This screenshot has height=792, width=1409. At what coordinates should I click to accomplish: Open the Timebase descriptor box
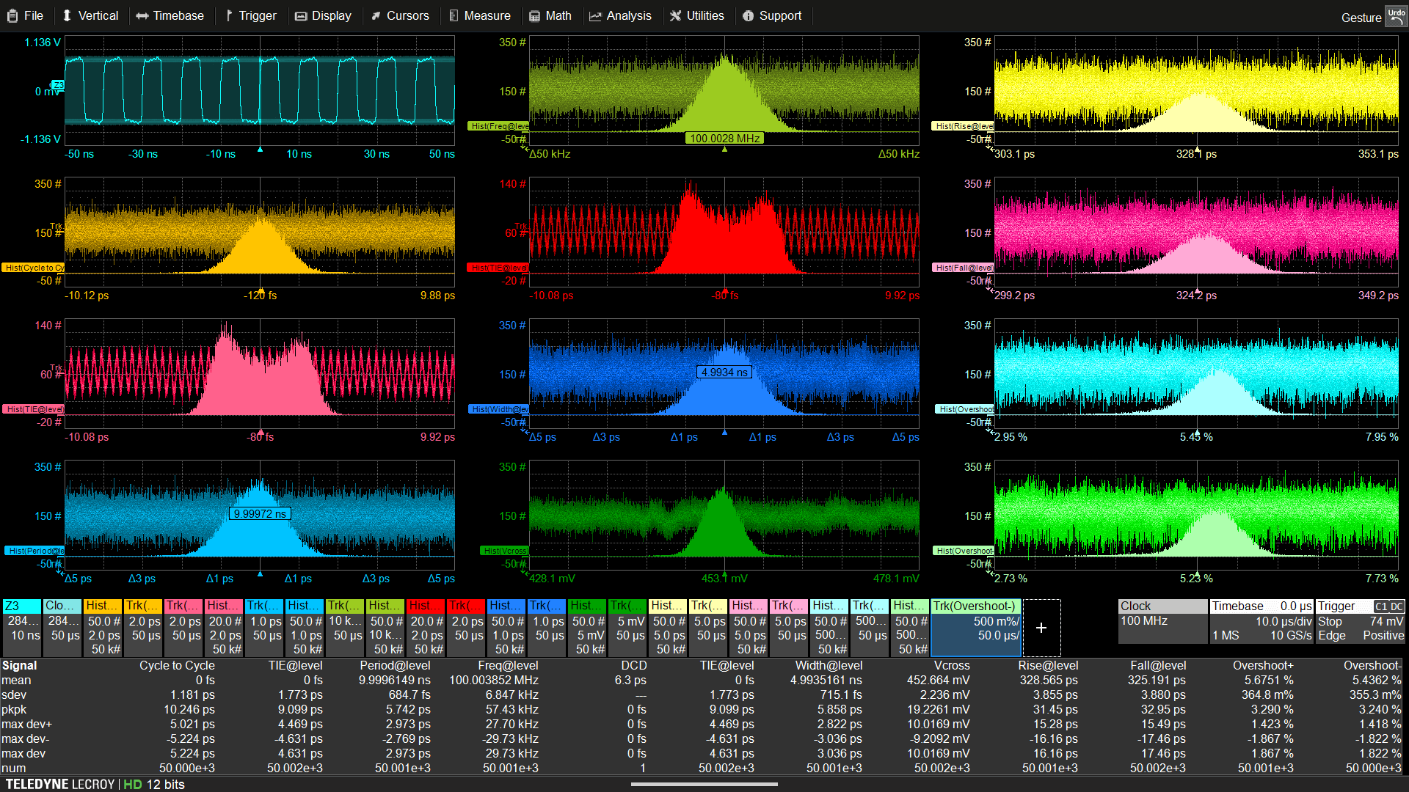point(1261,621)
